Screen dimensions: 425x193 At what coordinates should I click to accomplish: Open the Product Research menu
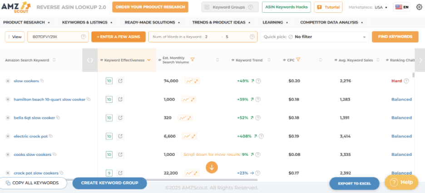point(26,22)
